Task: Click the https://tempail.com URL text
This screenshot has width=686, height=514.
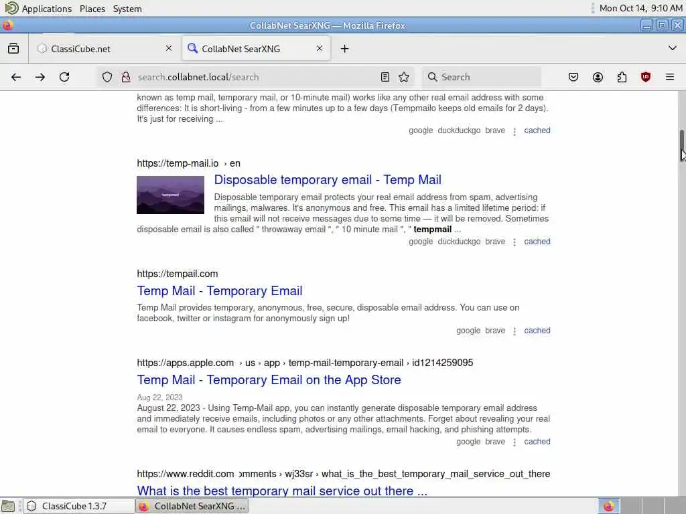Action: [177, 274]
